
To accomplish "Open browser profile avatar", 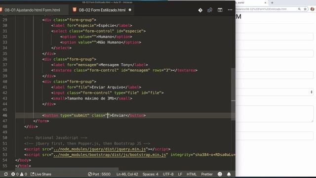I will coord(312,9).
